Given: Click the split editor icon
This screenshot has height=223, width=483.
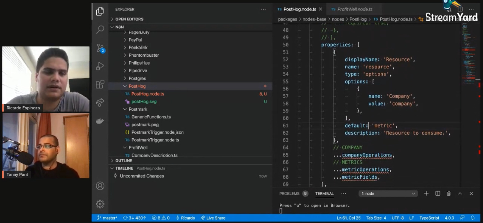Looking at the screenshot, I should tap(460, 9).
